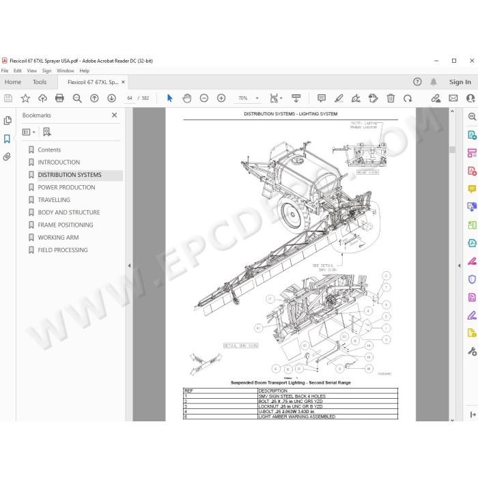The image size is (478, 478).
Task: Send the file by email
Action: pos(453,98)
